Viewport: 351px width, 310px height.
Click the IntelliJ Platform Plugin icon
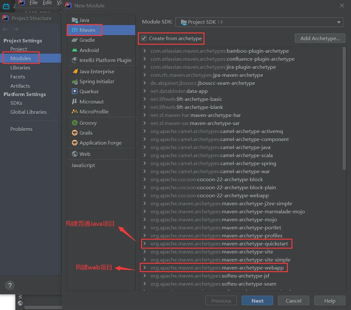(74, 60)
